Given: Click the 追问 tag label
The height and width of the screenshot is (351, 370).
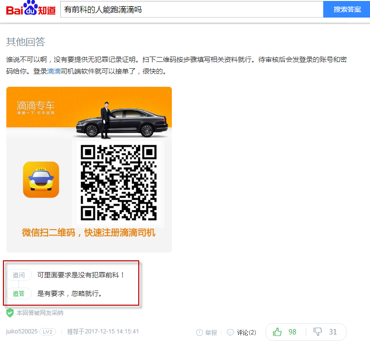Looking at the screenshot, I should [19, 275].
